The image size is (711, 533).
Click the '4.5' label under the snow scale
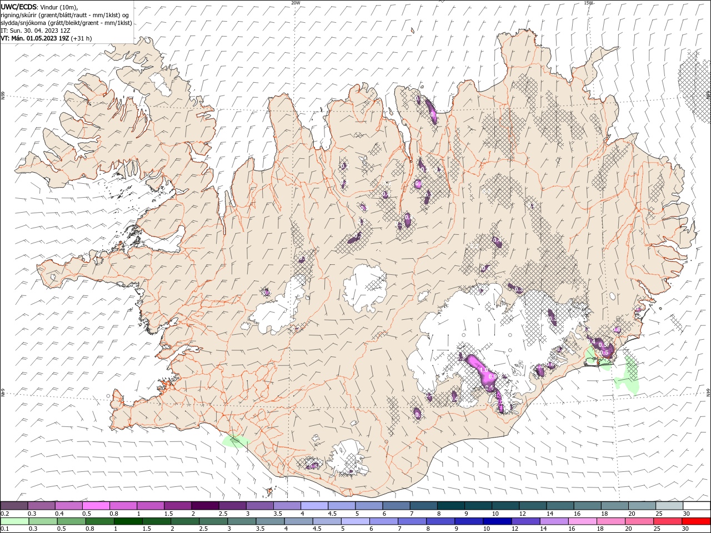(332, 514)
